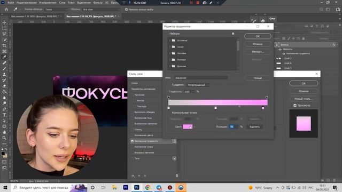Select the middle gradient color stop
Image resolution: width=342 pixels, height=192 pixels.
[x=215, y=108]
